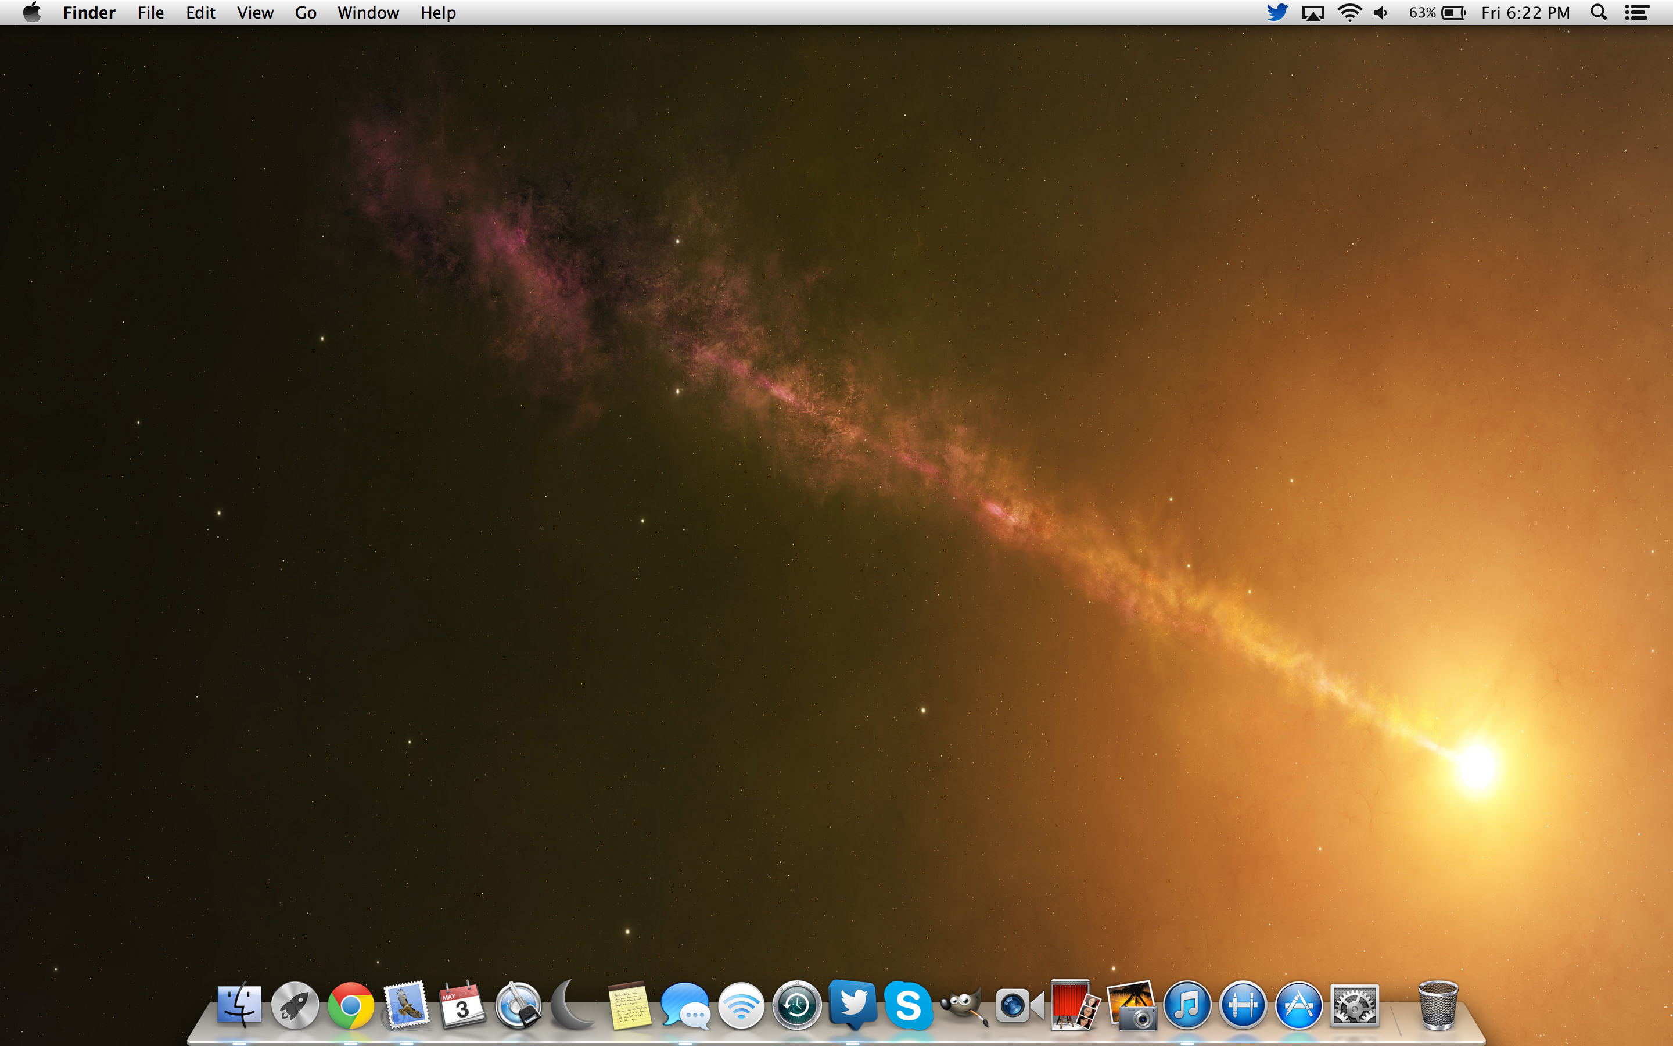The height and width of the screenshot is (1046, 1673).
Task: Open the Help menu
Action: coord(439,12)
